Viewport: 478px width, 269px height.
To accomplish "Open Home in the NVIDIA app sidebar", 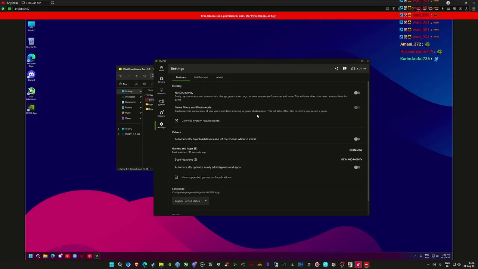I will tap(161, 68).
